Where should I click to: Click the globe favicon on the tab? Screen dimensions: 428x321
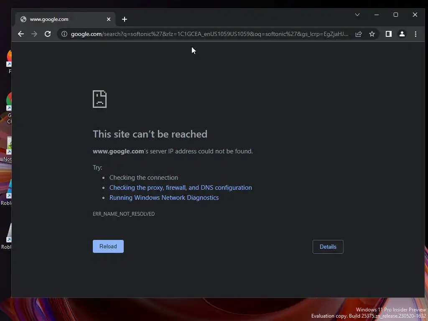(x=23, y=19)
